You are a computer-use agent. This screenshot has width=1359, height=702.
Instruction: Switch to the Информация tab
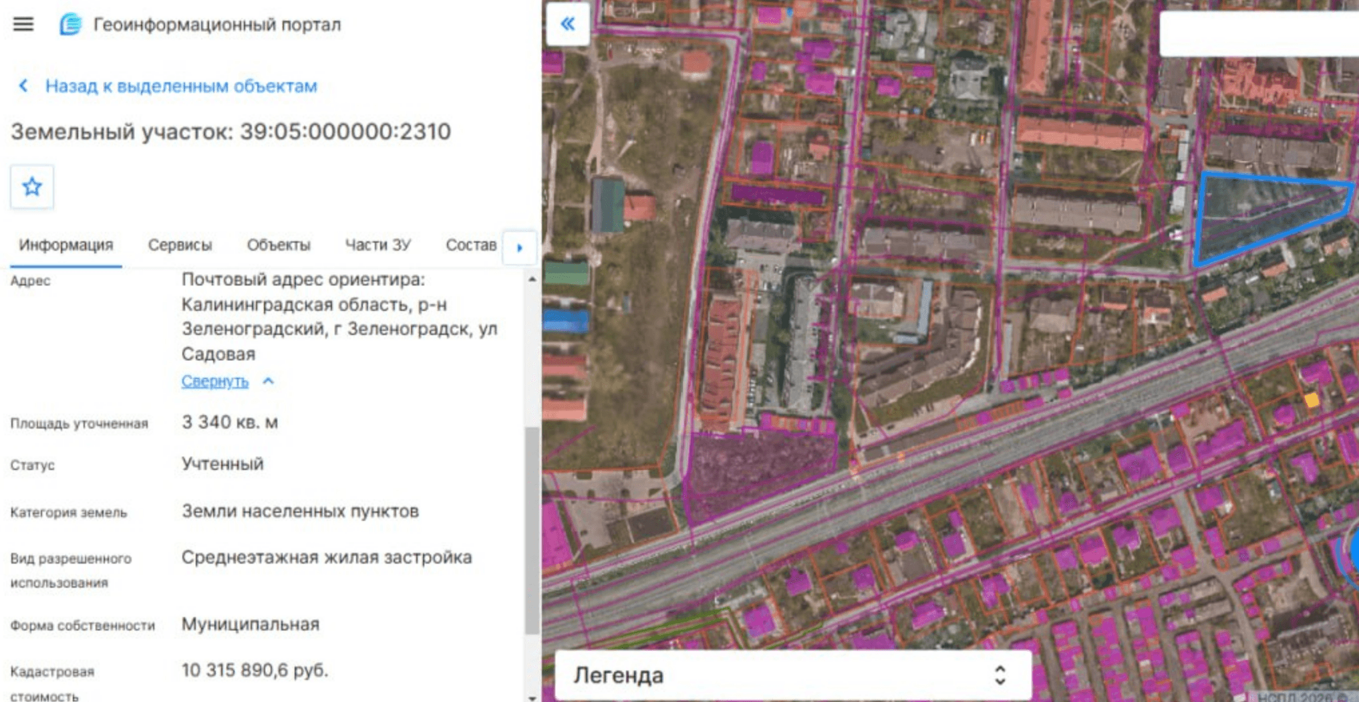tap(66, 245)
